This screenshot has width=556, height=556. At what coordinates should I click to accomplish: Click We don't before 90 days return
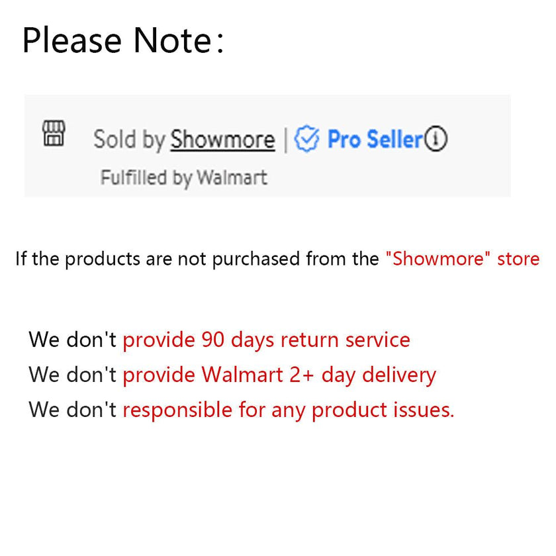[x=73, y=340]
